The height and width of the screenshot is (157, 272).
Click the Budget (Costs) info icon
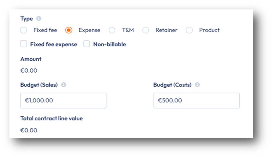[x=197, y=85]
